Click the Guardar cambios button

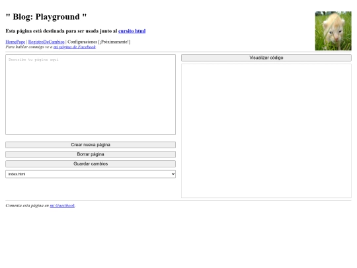pyautogui.click(x=91, y=164)
